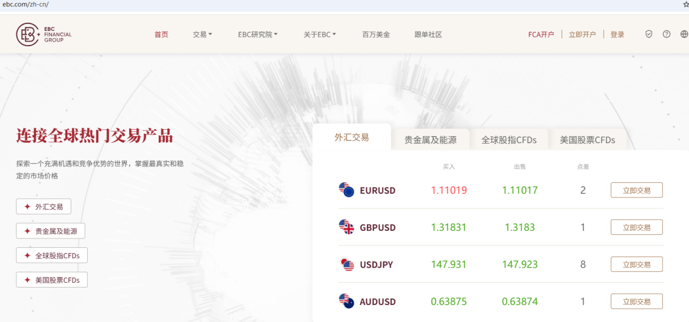This screenshot has height=322, width=689.
Task: Click the 立即开户 link
Action: pos(582,34)
